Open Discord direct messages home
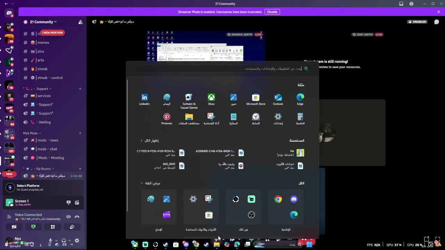The width and height of the screenshot is (445, 250). (9, 13)
